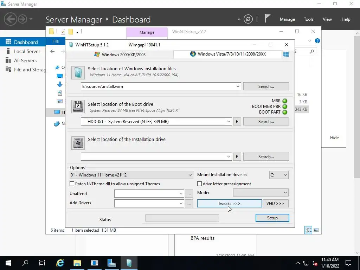This screenshot has width=360, height=270.
Task: Click Server Manager refresh icon
Action: [x=248, y=19]
